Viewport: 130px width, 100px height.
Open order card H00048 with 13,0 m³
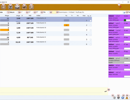[119, 32]
